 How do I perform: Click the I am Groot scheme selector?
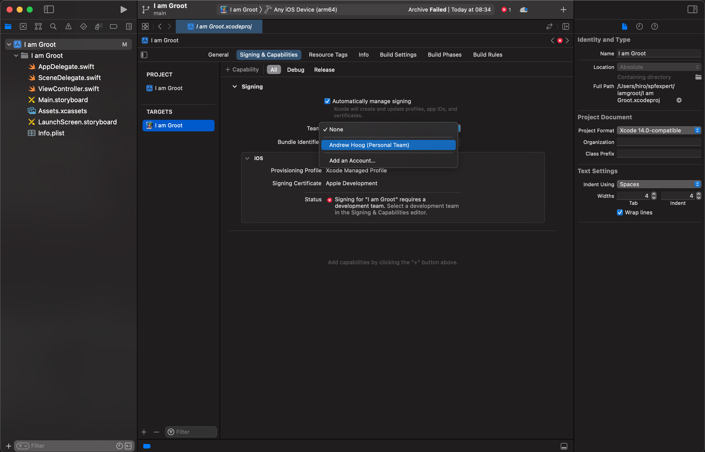(x=239, y=10)
